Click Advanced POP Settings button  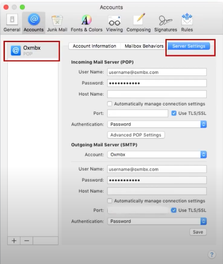pyautogui.click(x=136, y=135)
